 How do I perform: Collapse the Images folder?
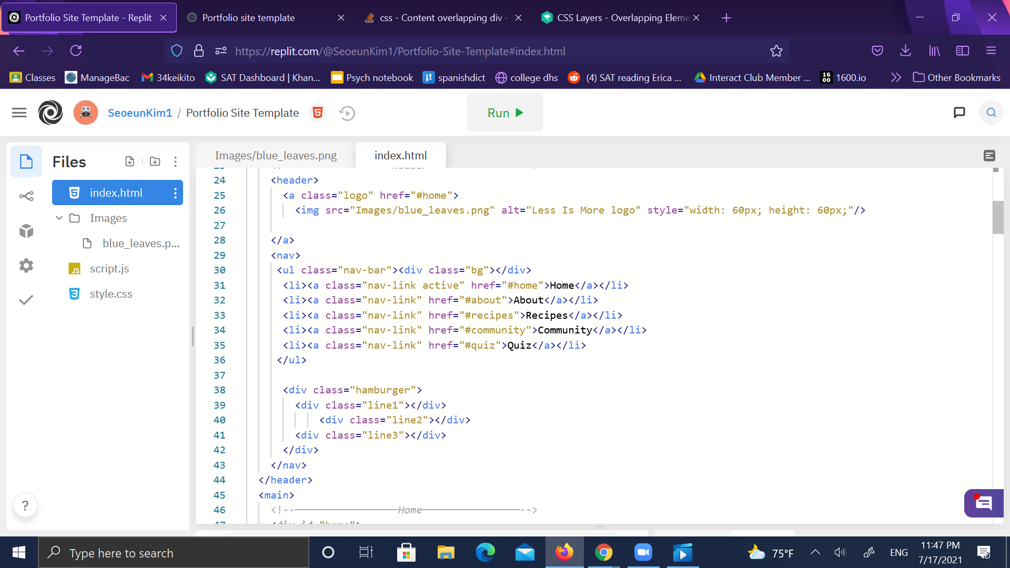coord(59,218)
